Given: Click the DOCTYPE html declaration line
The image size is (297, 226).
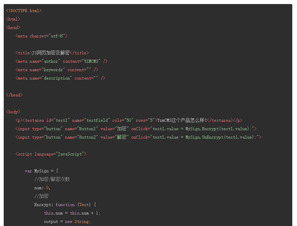Looking at the screenshot, I should pos(24,11).
